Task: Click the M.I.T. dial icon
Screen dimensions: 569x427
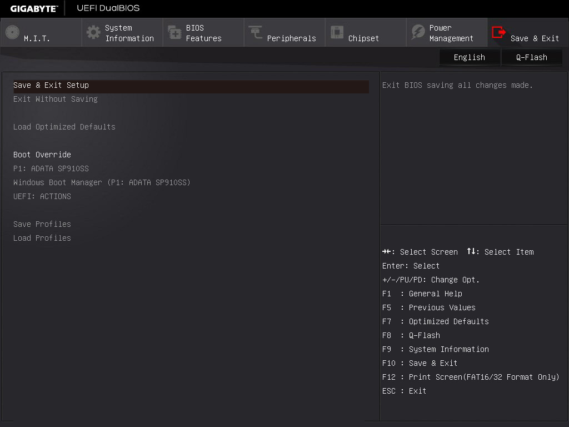Action: click(12, 33)
